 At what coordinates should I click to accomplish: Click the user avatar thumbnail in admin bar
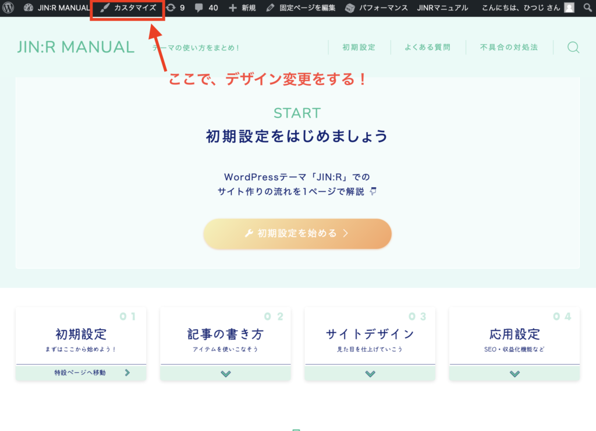click(x=568, y=8)
